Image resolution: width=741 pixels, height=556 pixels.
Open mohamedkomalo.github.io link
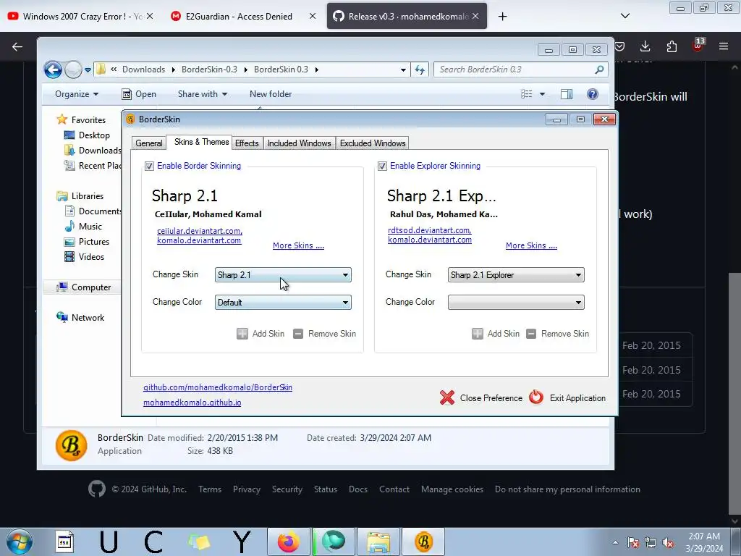click(x=192, y=403)
